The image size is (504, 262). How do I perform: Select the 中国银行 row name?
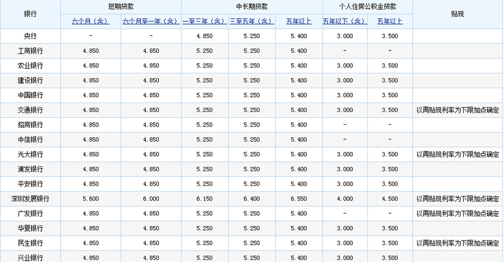[x=30, y=95]
